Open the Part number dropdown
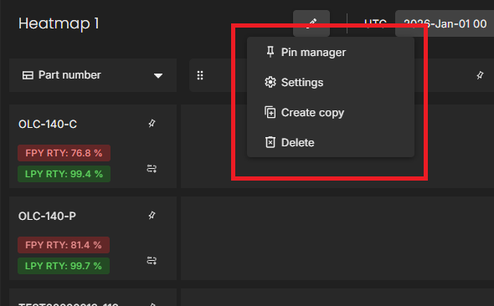The width and height of the screenshot is (494, 306). (x=93, y=75)
